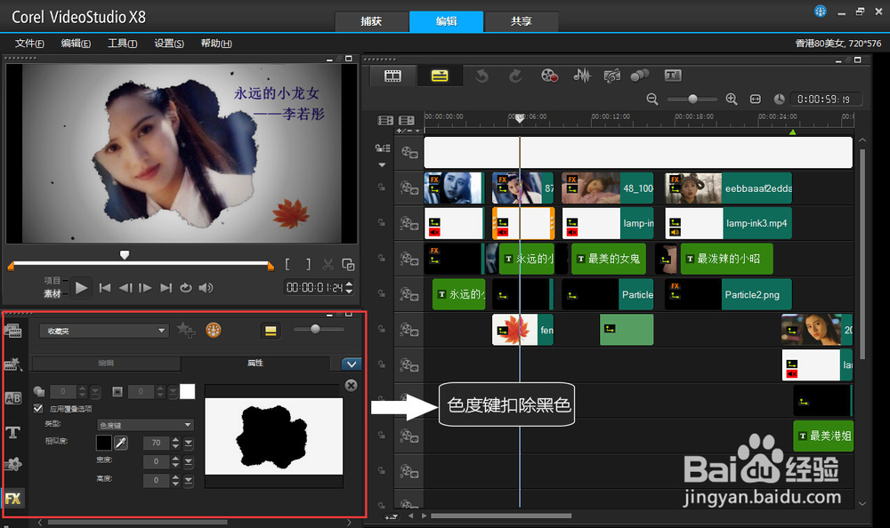Step to the next frame

pos(145,288)
